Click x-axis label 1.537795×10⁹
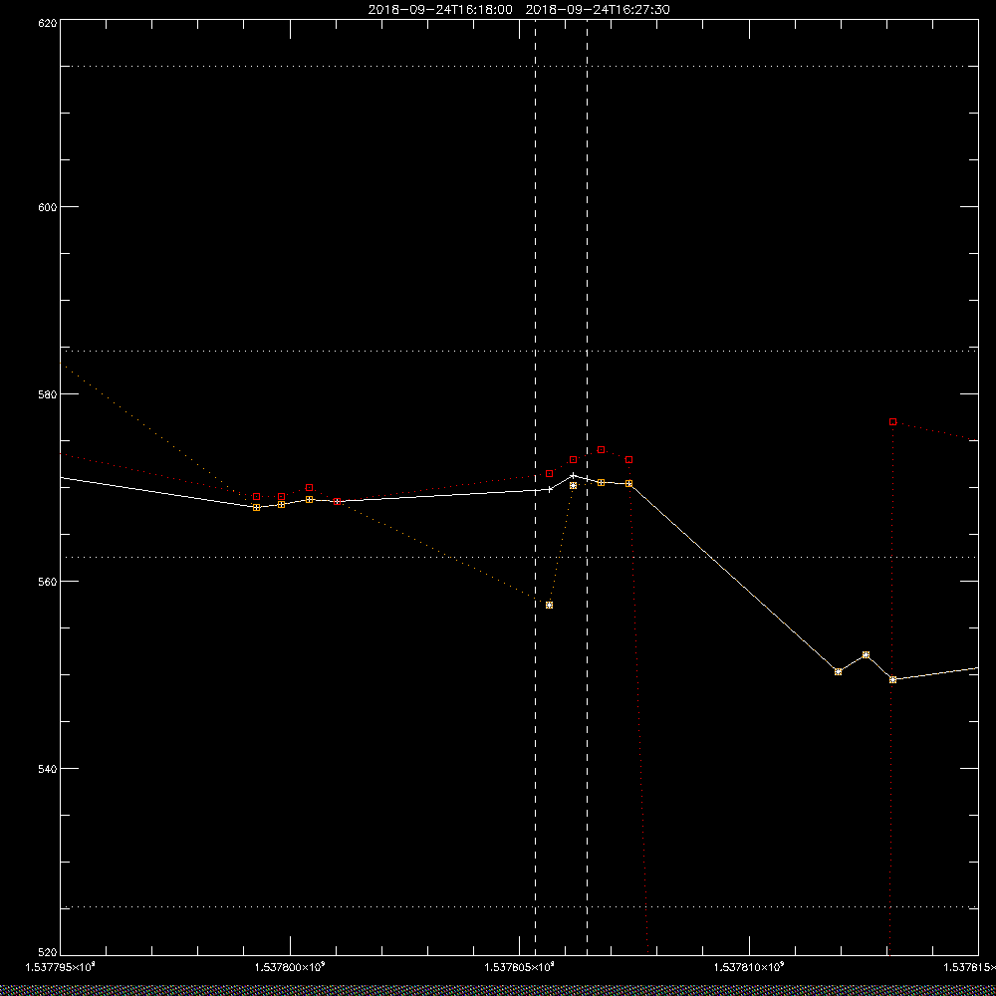996x996 pixels. 60,967
